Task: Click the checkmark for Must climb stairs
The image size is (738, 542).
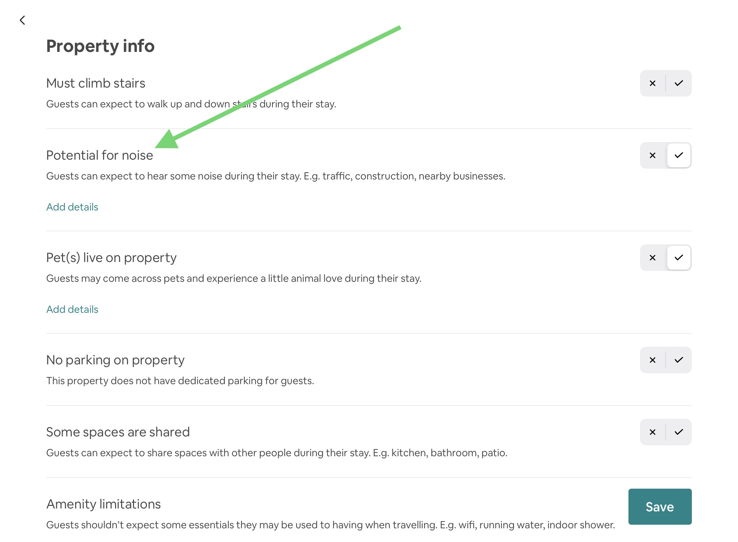Action: point(679,83)
